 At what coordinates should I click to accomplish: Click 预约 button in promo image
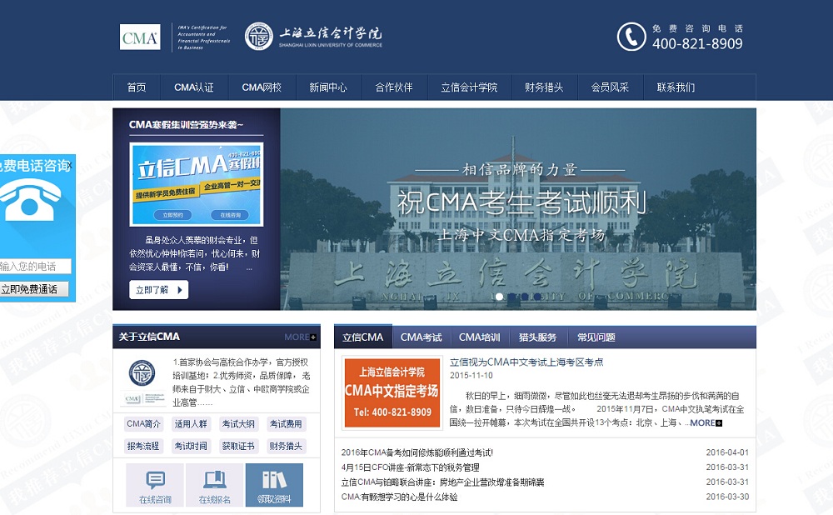click(172, 215)
